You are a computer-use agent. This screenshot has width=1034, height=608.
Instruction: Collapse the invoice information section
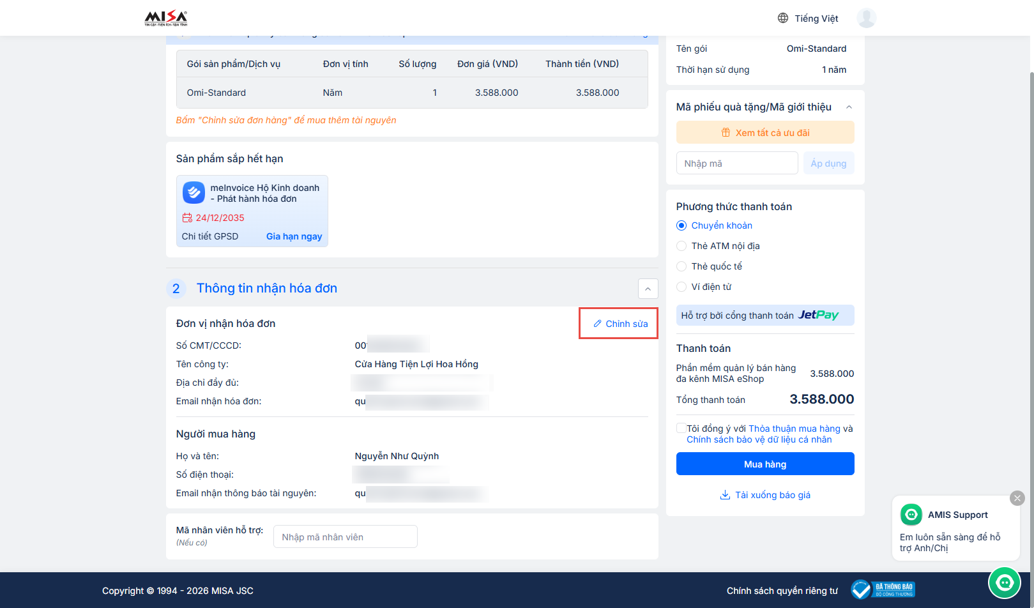(648, 289)
